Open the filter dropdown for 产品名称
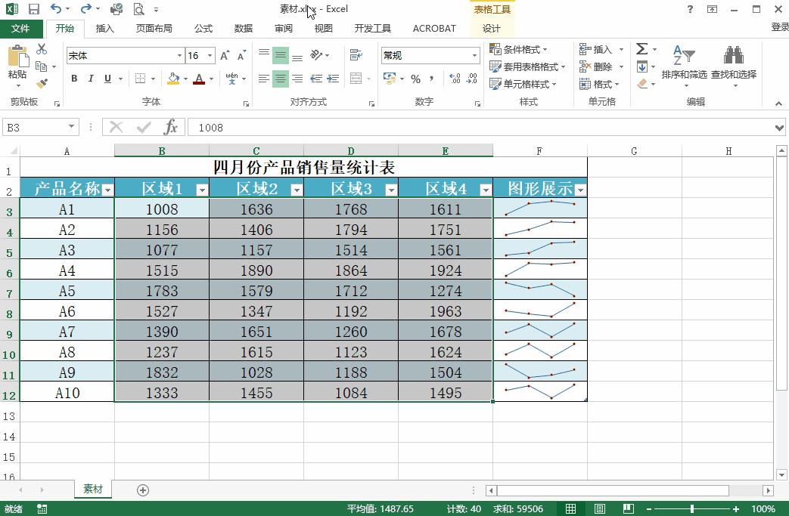Image resolution: width=789 pixels, height=516 pixels. pyautogui.click(x=107, y=190)
